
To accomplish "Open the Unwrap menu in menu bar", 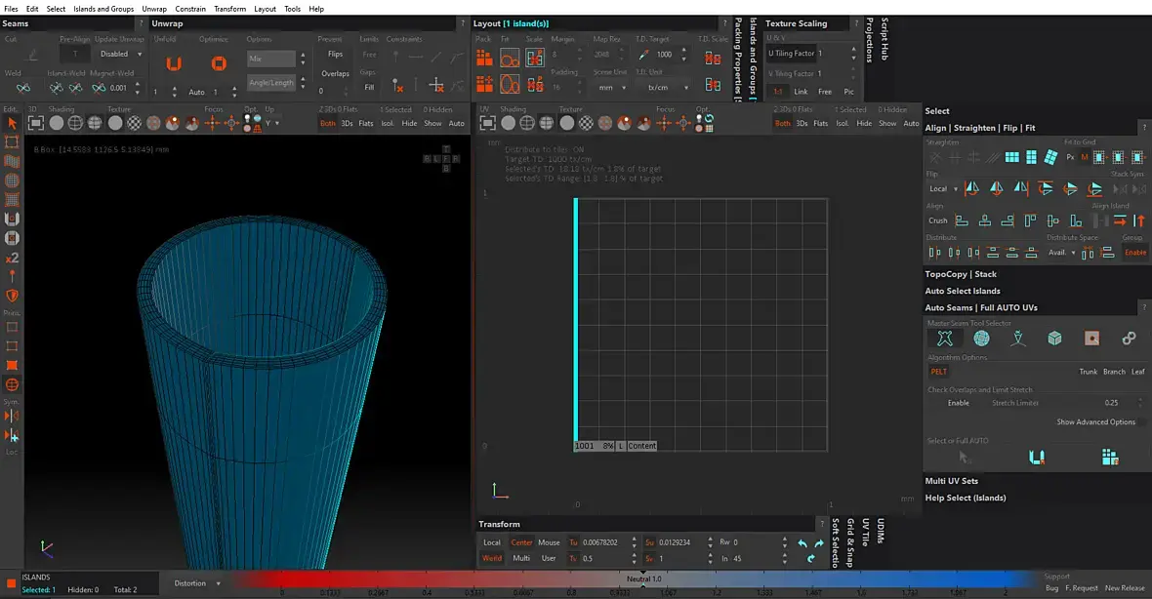I will [154, 9].
